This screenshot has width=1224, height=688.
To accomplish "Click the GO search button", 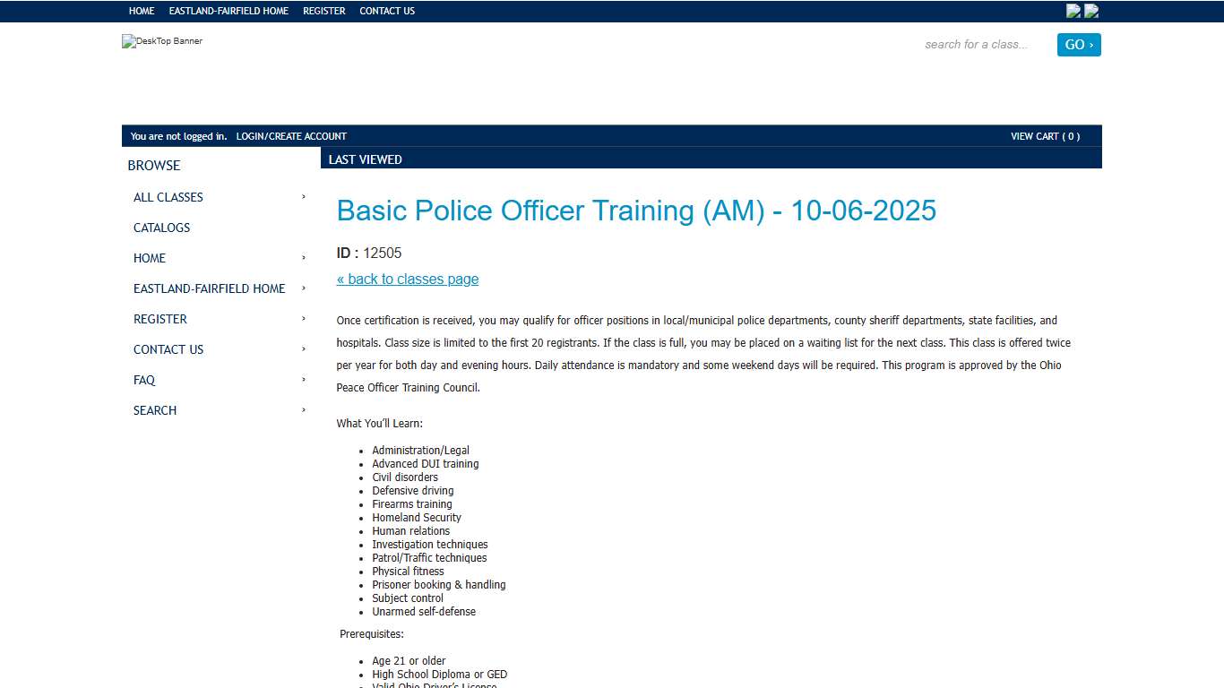I will (x=1078, y=44).
